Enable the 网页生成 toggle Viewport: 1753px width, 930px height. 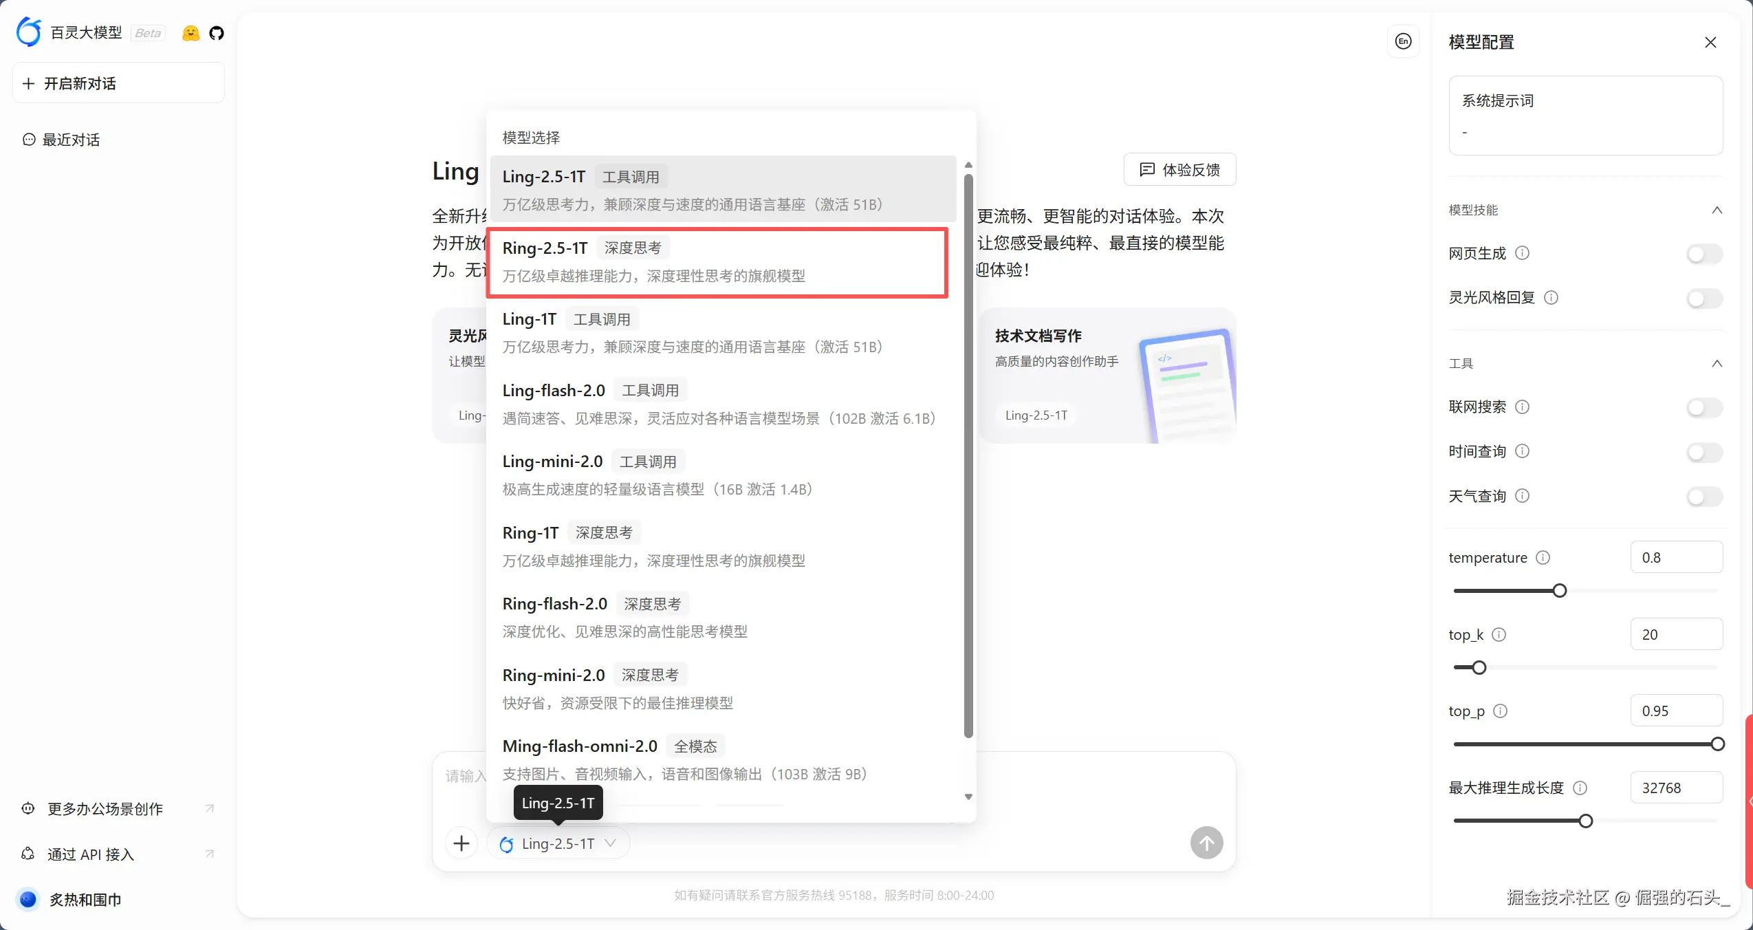tap(1704, 255)
